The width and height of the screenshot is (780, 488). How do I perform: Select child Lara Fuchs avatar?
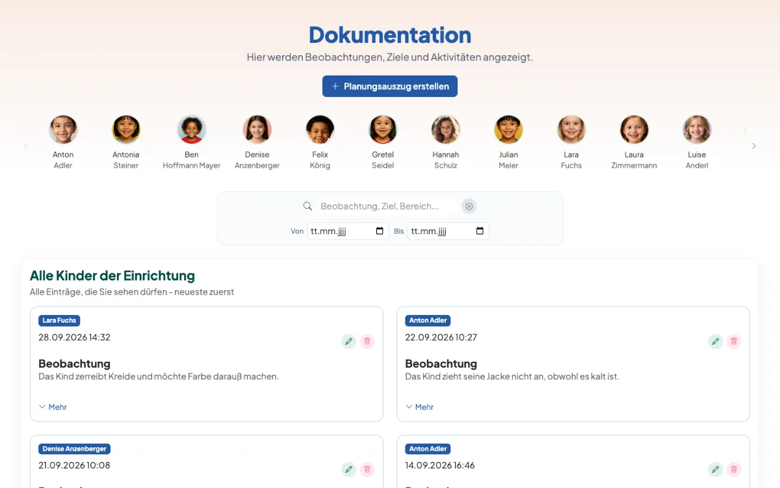[x=571, y=129]
